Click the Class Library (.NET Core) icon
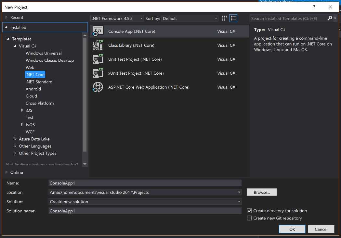 coord(98,45)
